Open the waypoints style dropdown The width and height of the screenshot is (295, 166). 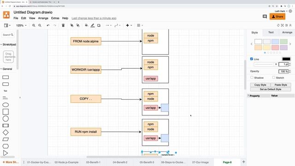coord(118,25)
